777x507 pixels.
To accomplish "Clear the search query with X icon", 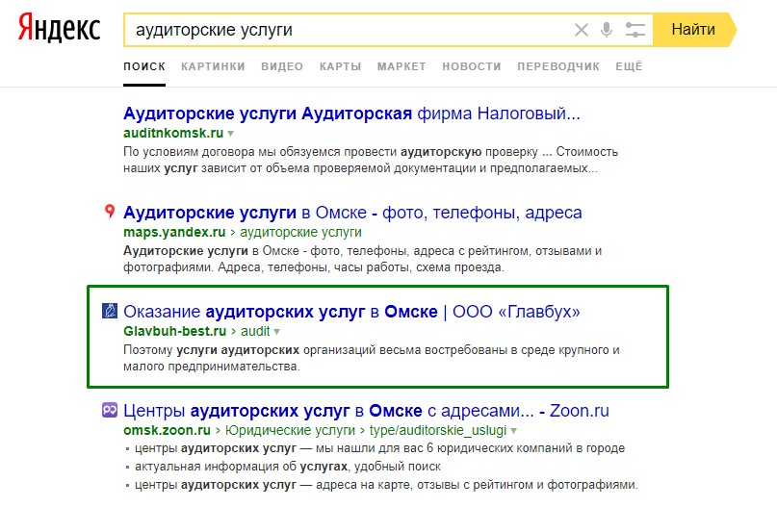I will point(581,30).
